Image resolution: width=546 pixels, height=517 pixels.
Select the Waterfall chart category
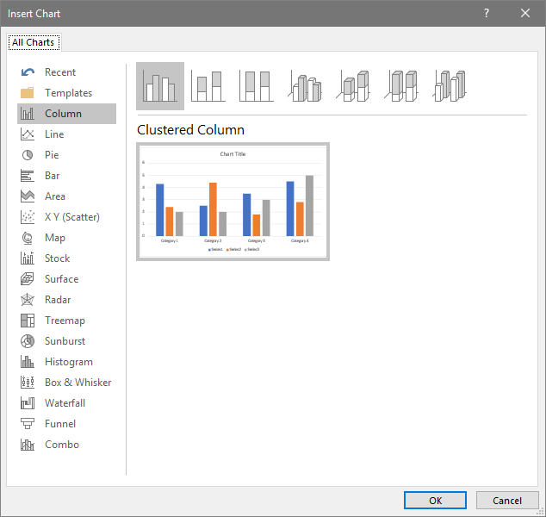click(x=65, y=403)
